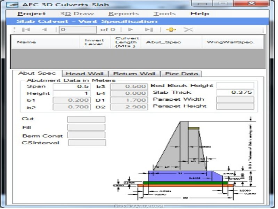Open the 3D Draw menu
This screenshot has width=278, height=209.
pos(77,14)
